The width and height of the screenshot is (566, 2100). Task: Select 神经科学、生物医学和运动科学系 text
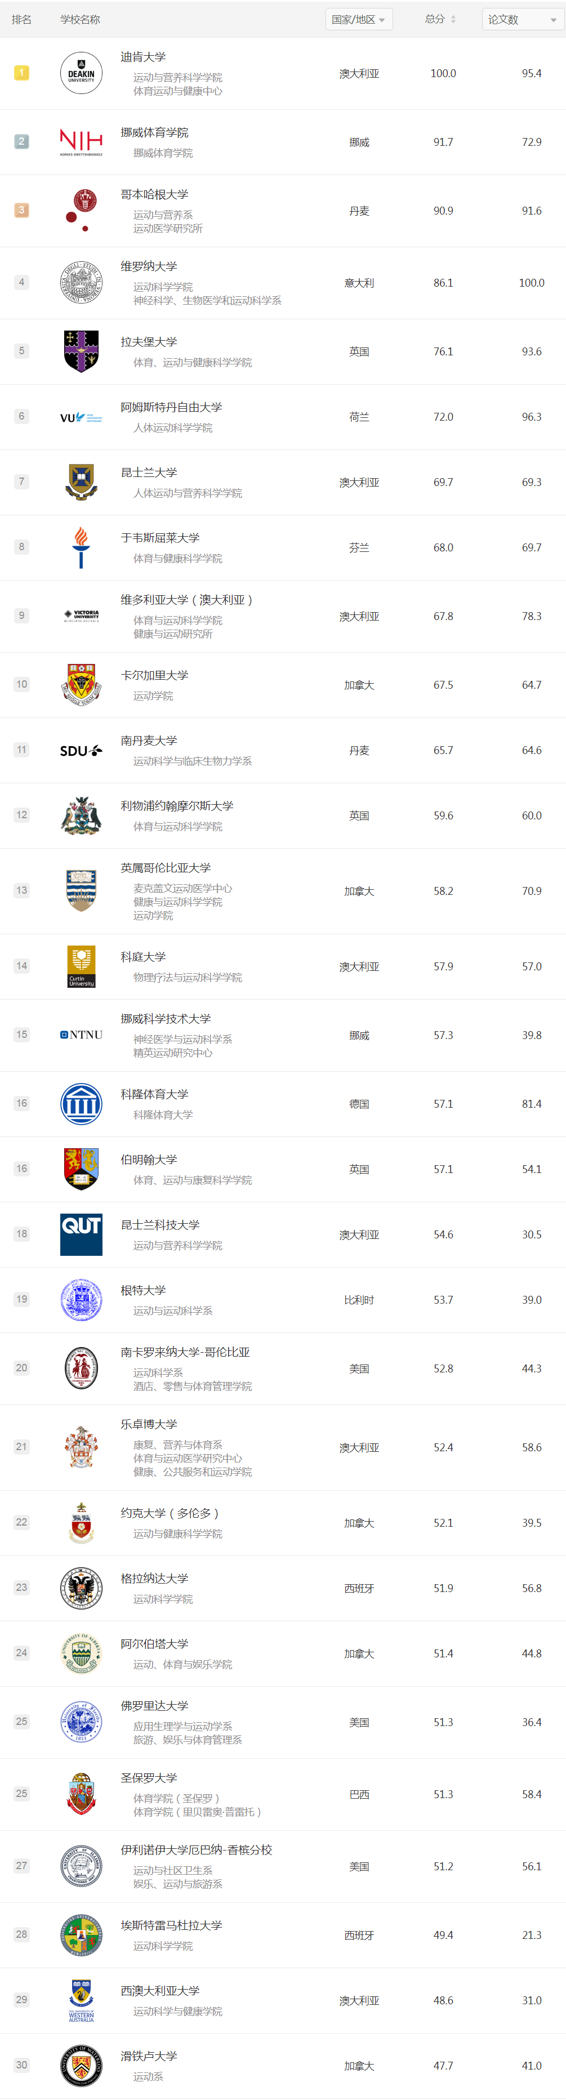point(207,301)
